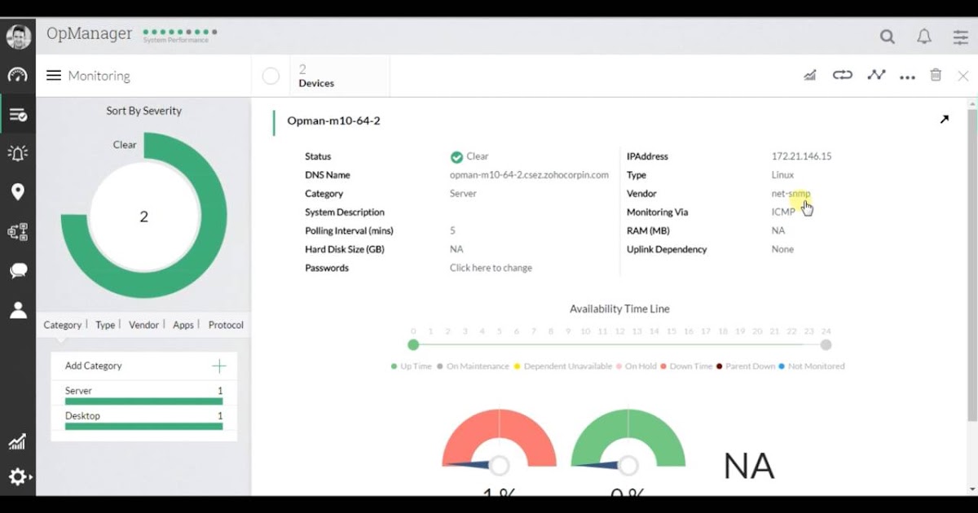Toggle the Monitoring hamburger menu
The height and width of the screenshot is (513, 978).
click(54, 76)
